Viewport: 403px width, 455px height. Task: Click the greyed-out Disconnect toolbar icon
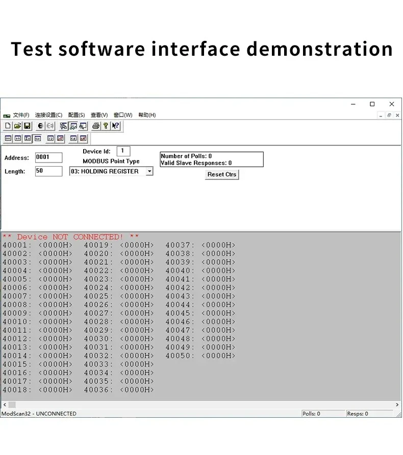51,126
